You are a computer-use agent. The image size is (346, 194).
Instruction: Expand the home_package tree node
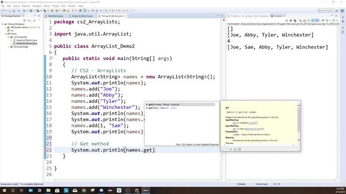click(x=9, y=47)
